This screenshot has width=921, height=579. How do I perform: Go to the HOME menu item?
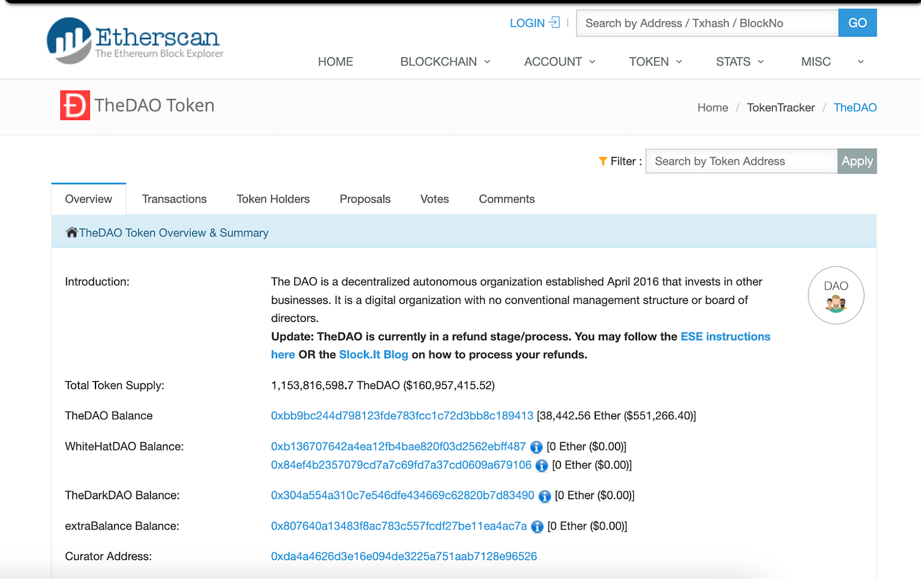[335, 61]
